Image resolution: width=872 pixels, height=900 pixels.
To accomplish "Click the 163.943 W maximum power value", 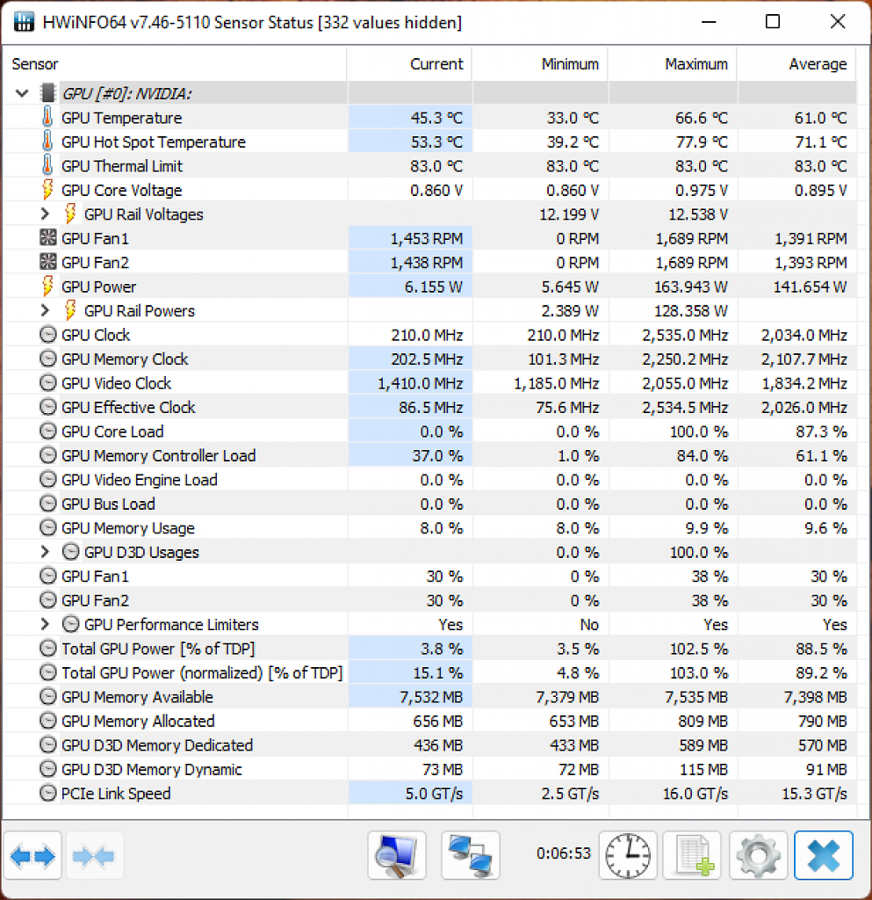I will (x=690, y=287).
